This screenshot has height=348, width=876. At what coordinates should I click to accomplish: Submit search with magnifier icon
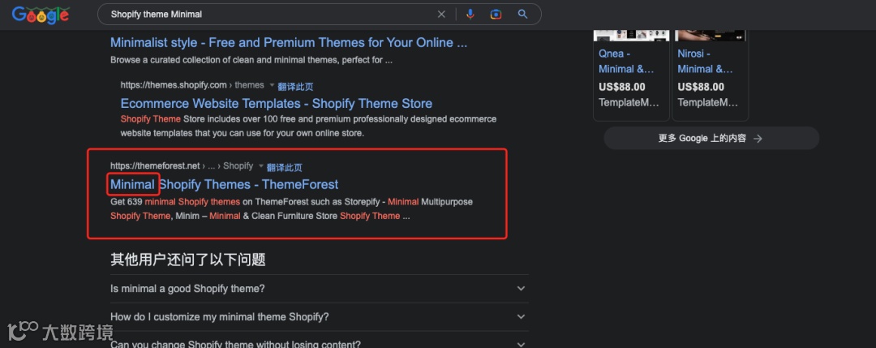(522, 15)
